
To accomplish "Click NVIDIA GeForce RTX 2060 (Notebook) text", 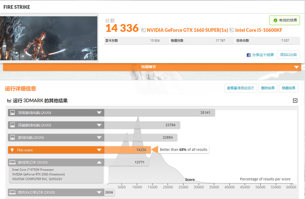I will coord(38,174).
